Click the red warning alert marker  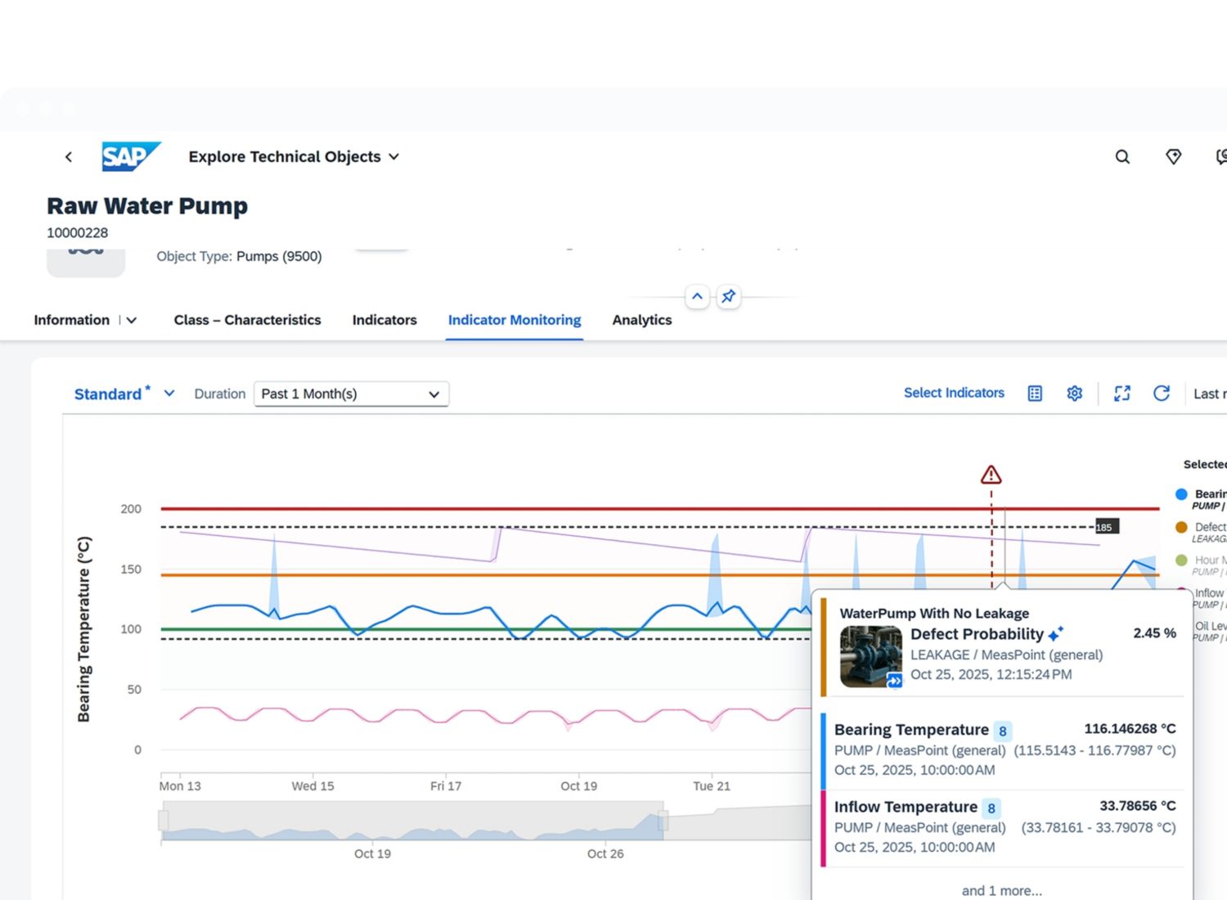coord(991,475)
